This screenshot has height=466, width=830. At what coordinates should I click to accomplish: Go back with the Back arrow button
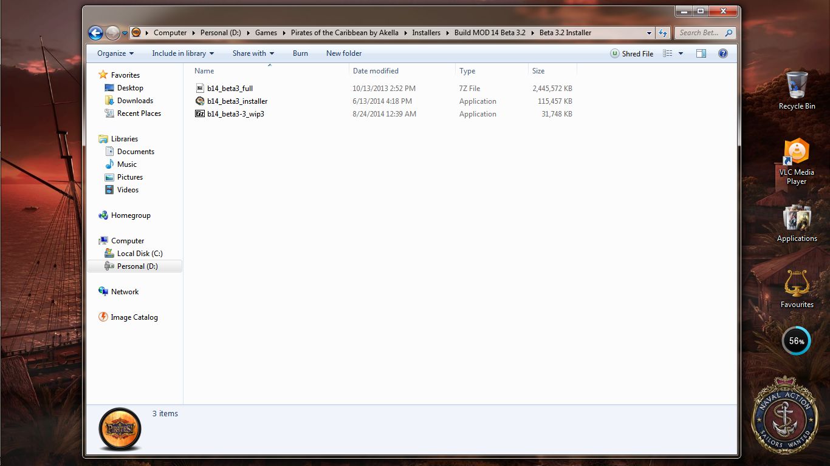coord(95,33)
